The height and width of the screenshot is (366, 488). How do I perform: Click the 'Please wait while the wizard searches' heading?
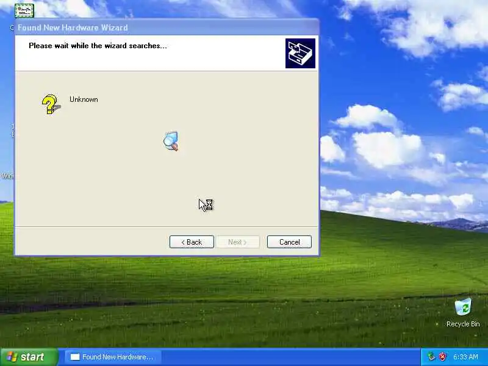click(98, 46)
